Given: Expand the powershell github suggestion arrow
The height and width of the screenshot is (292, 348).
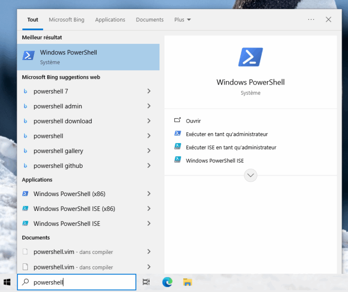Looking at the screenshot, I should (149, 166).
